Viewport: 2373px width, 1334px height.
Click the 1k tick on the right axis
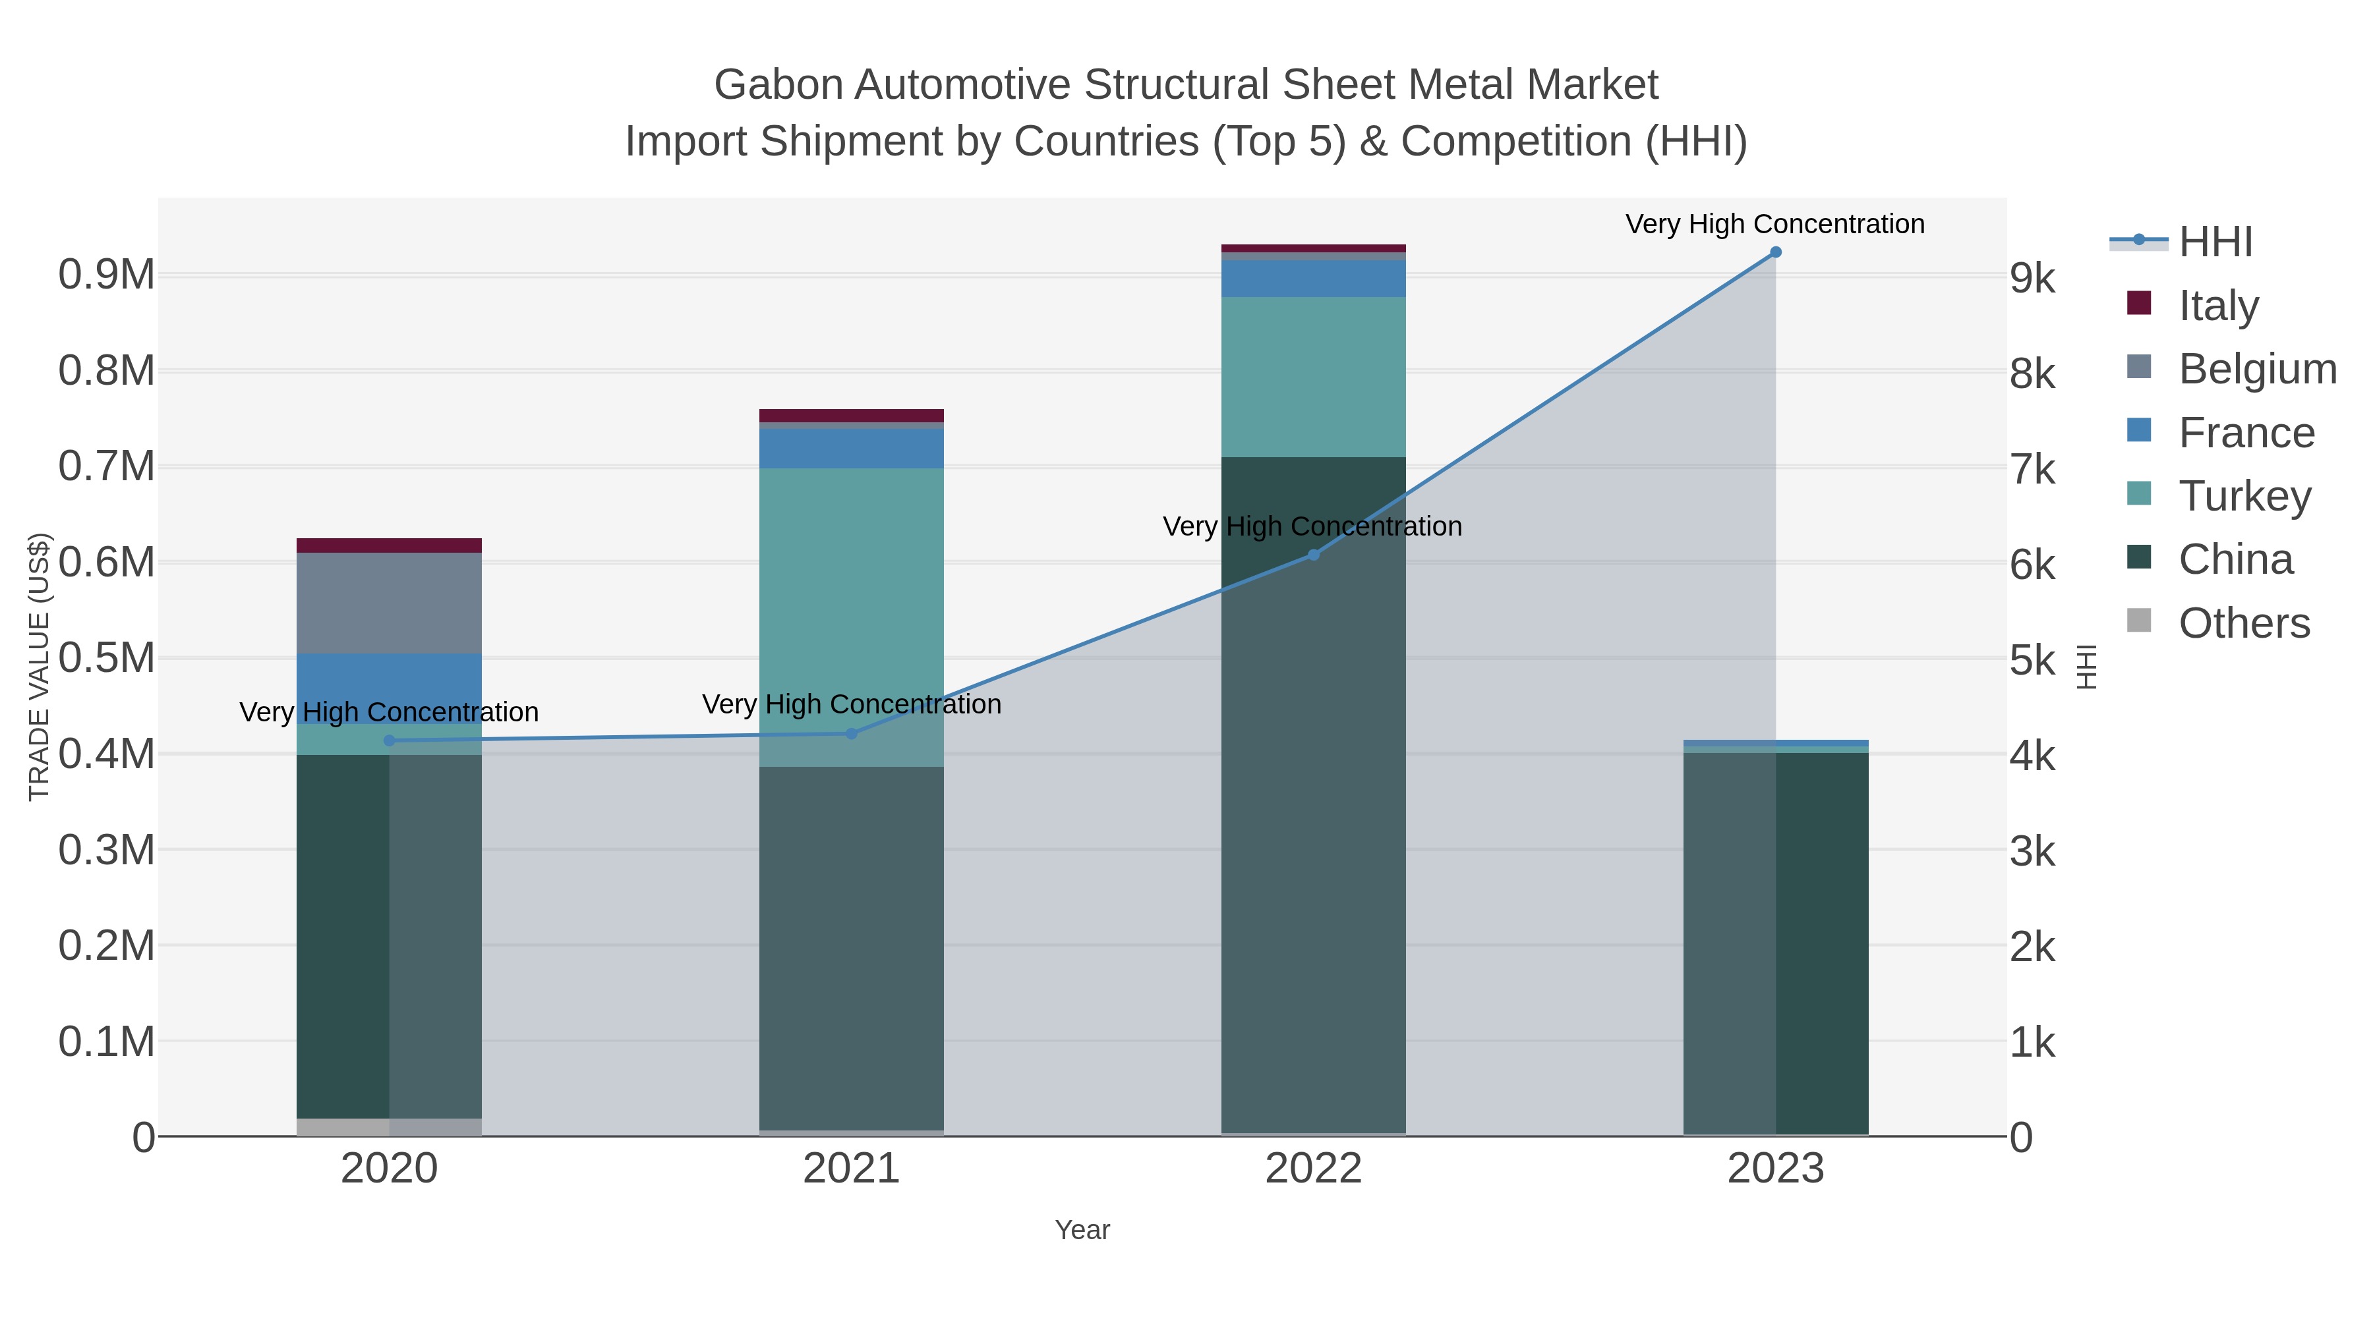(2033, 1042)
